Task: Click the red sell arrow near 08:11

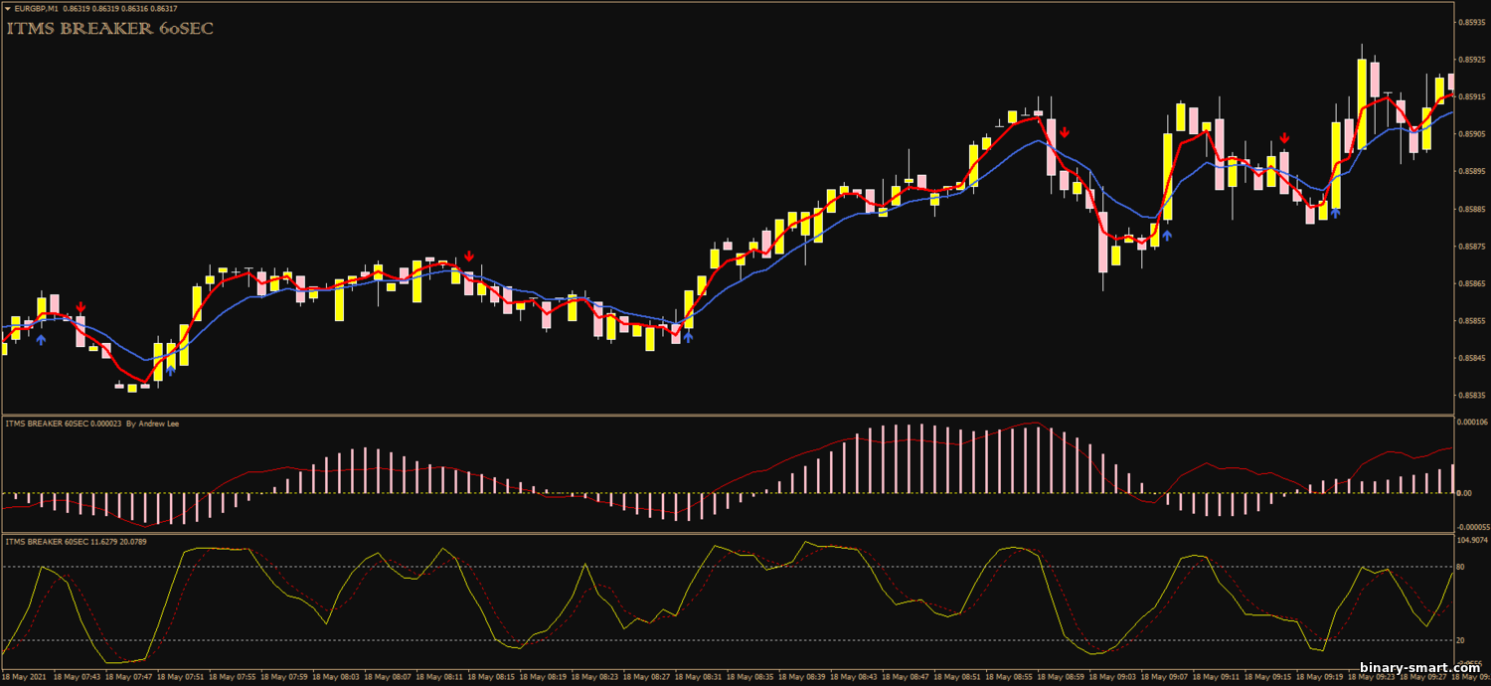Action: pos(469,257)
